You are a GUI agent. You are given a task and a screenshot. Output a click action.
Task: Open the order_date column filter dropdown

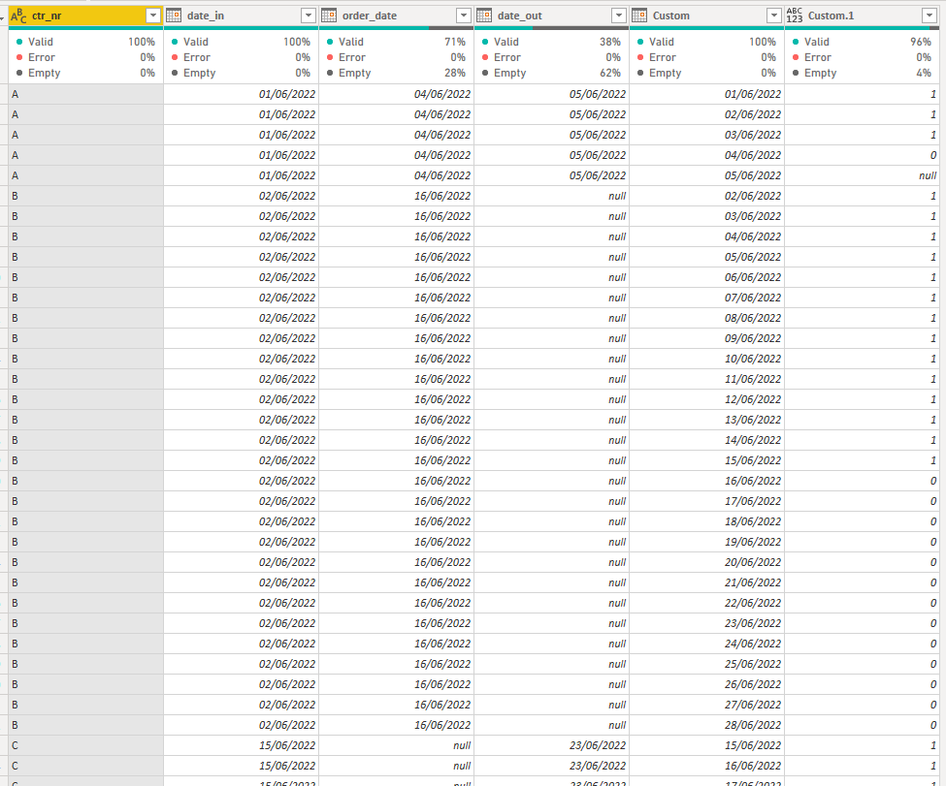(x=464, y=16)
